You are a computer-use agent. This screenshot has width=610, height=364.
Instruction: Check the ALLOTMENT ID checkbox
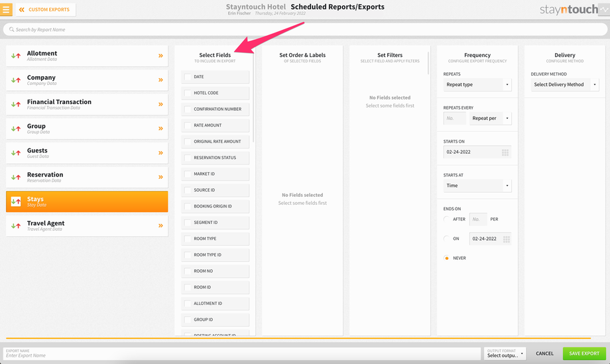tap(188, 304)
